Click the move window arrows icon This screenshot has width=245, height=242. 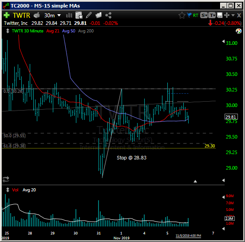click(x=226, y=16)
